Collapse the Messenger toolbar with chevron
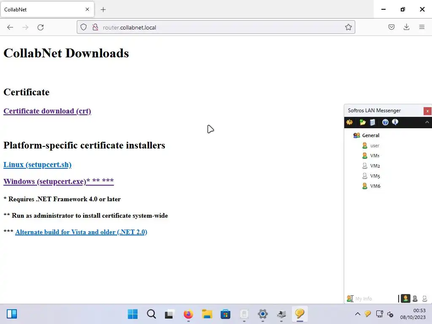 point(427,122)
